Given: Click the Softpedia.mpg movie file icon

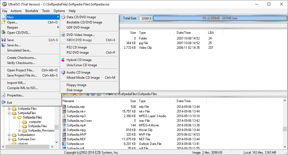Looking at the screenshot, I should [64, 130].
